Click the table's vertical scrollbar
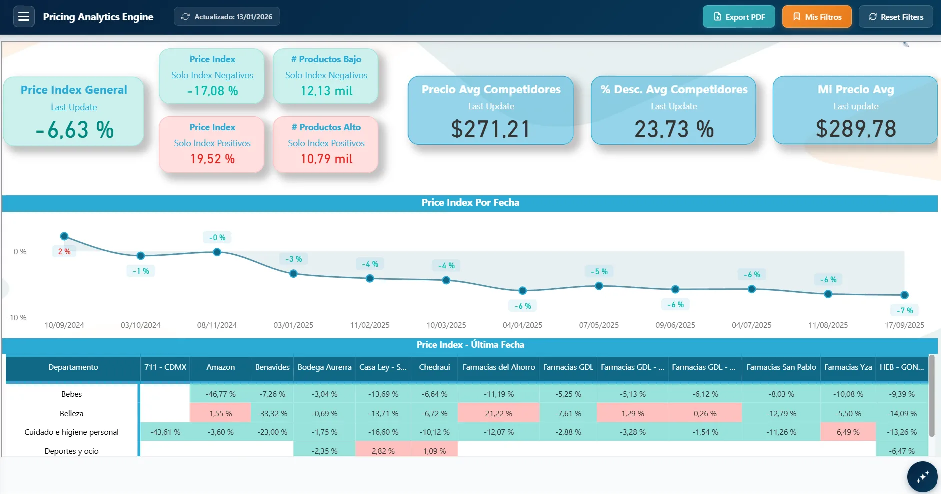This screenshot has height=494, width=941. pos(932,396)
